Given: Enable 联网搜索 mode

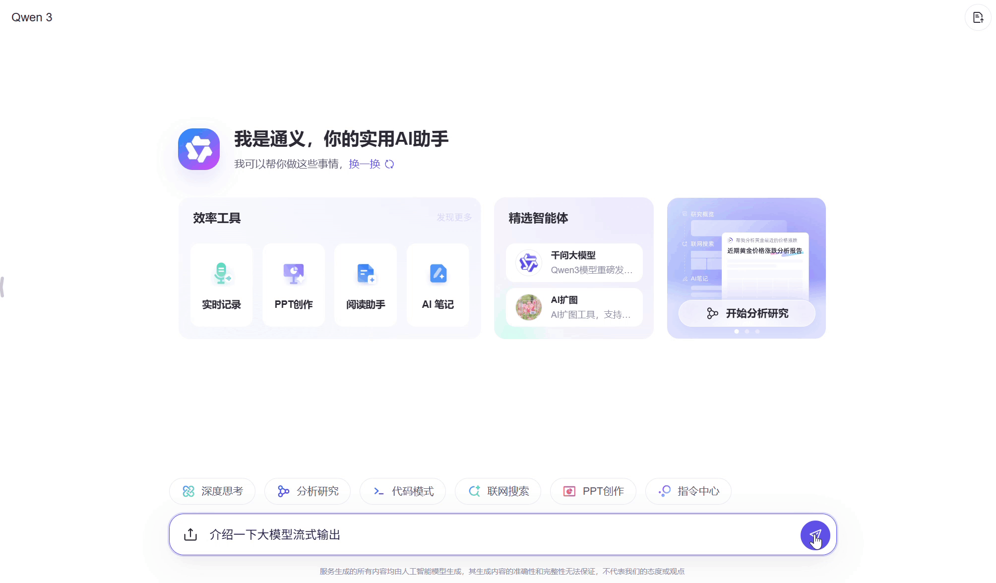Looking at the screenshot, I should coord(498,491).
